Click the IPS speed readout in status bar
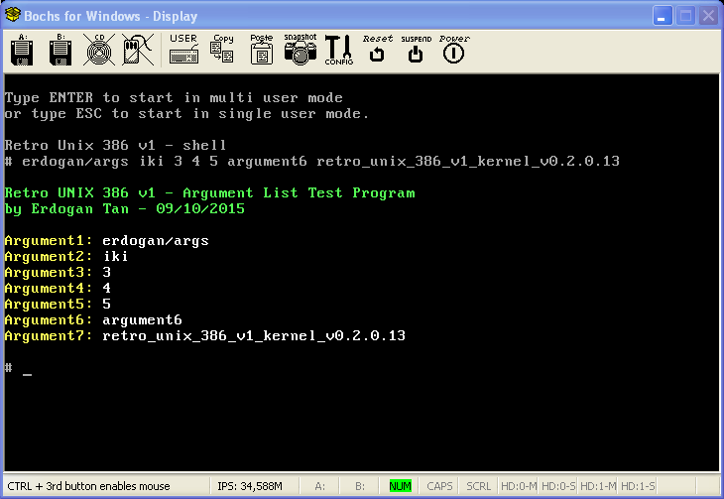 250,486
